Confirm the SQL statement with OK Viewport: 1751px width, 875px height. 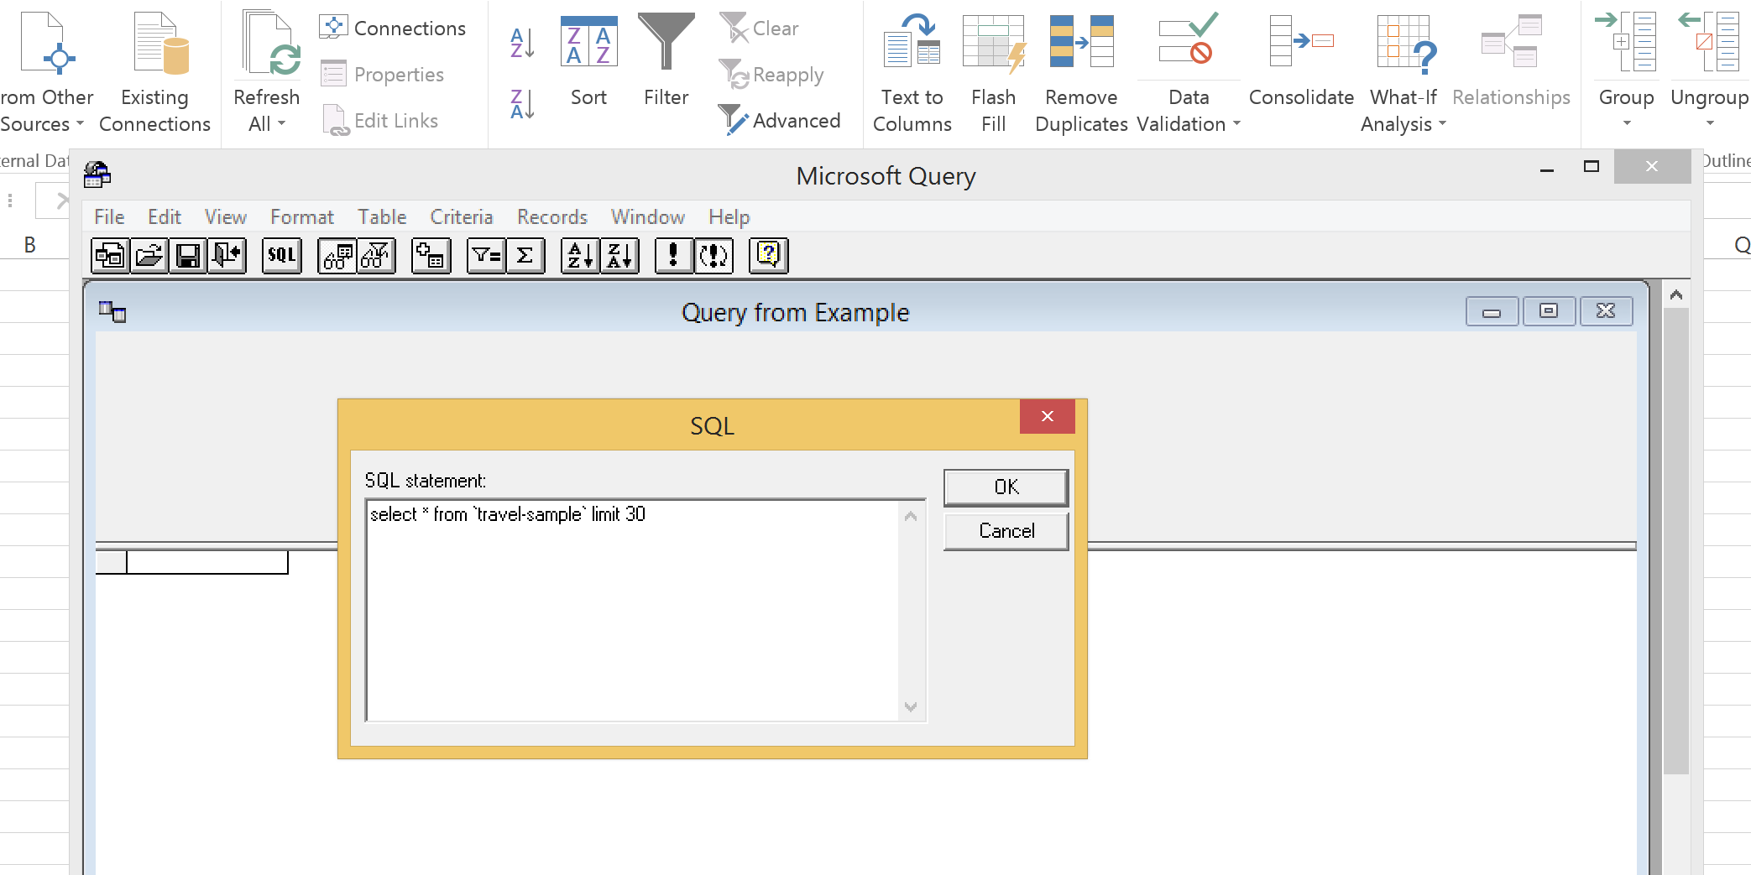[x=1006, y=487]
